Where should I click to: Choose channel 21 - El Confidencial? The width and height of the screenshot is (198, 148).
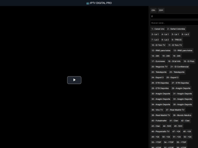[179, 67]
